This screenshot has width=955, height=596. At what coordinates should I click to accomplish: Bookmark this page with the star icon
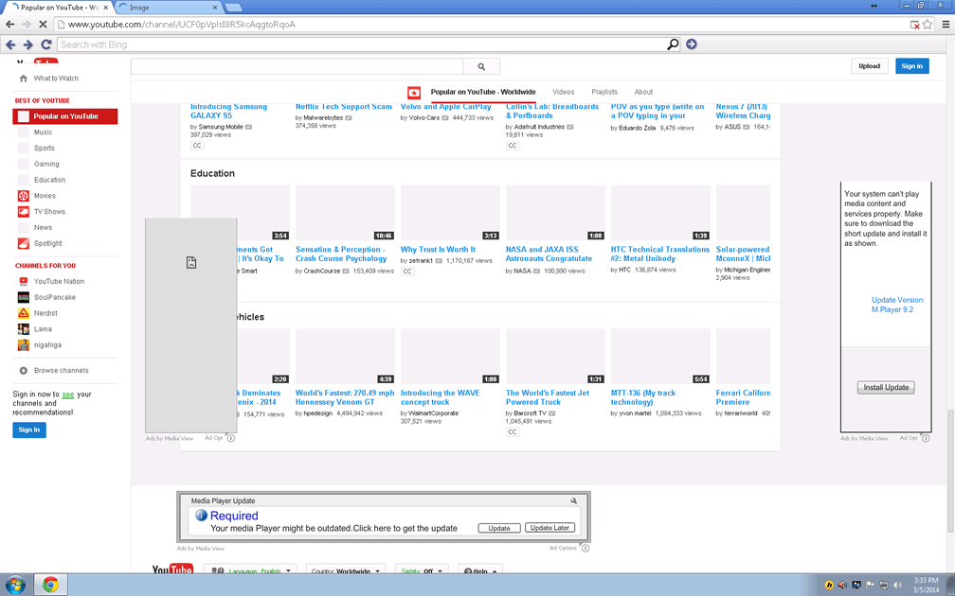pos(928,25)
